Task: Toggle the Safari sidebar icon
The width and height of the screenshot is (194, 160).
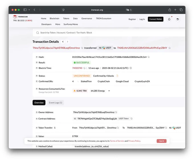Action: coord(25,10)
